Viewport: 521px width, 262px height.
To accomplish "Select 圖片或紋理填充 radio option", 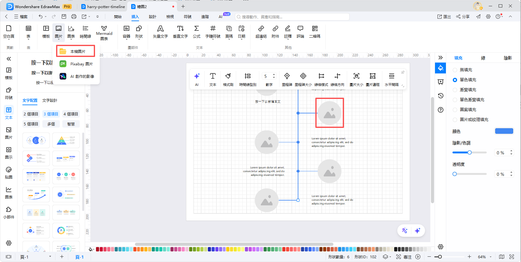I will click(455, 120).
